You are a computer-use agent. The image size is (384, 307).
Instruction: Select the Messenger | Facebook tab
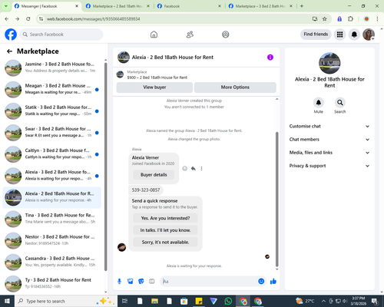click(x=47, y=6)
